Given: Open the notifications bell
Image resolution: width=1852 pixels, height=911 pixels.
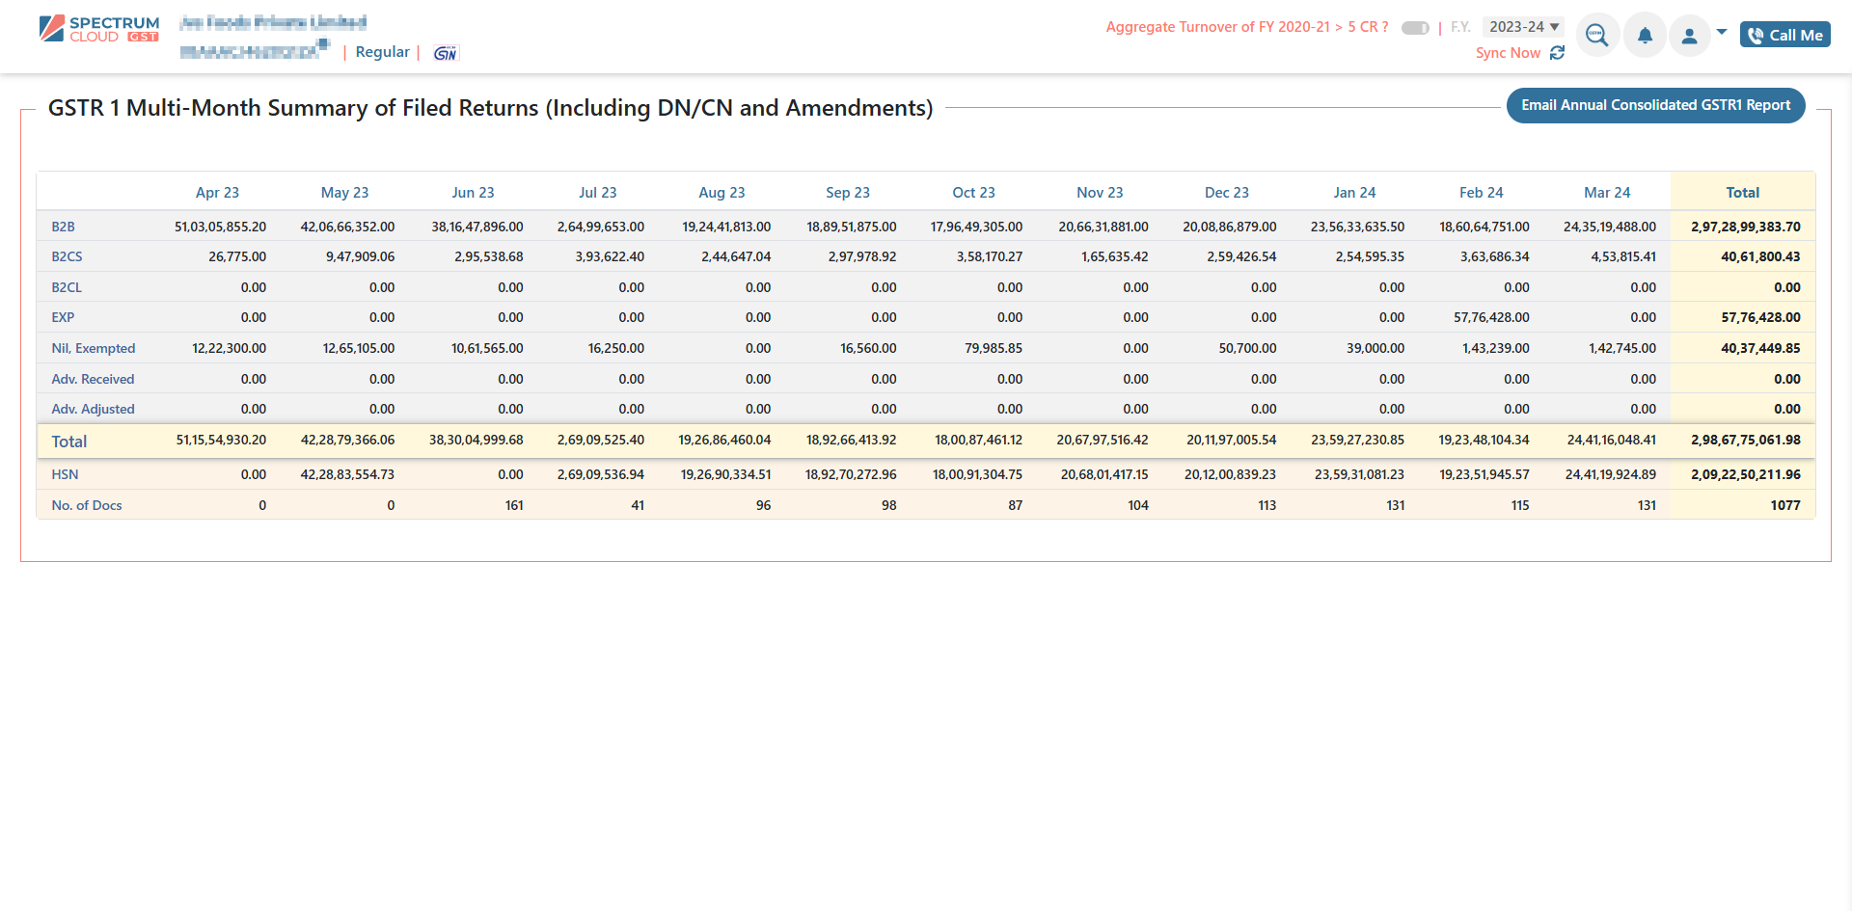Looking at the screenshot, I should click(x=1645, y=36).
